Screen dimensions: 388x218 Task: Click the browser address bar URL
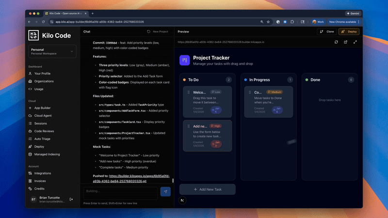(x=99, y=22)
